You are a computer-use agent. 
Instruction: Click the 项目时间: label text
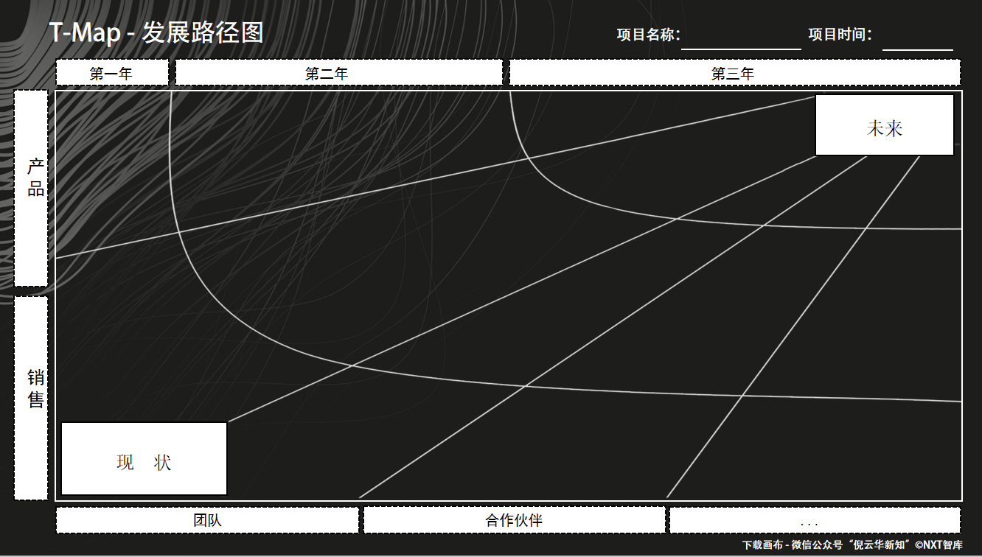840,35
